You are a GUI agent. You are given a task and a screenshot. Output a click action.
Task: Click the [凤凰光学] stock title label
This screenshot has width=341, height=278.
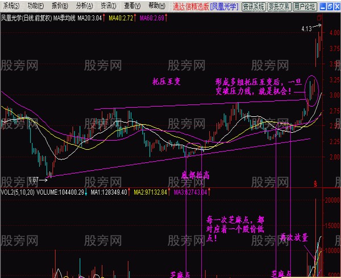coord(224,7)
